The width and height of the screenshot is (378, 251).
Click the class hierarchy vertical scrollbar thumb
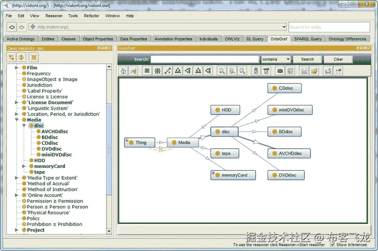(109, 149)
